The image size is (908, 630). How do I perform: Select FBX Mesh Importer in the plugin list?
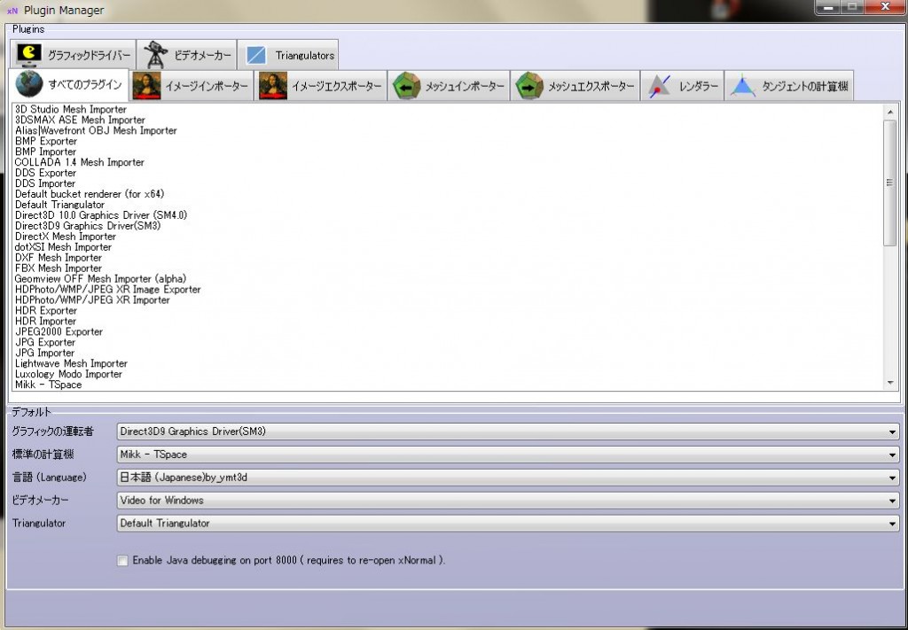point(59,268)
